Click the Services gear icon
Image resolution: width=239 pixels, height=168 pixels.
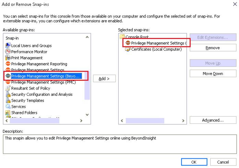8,106
